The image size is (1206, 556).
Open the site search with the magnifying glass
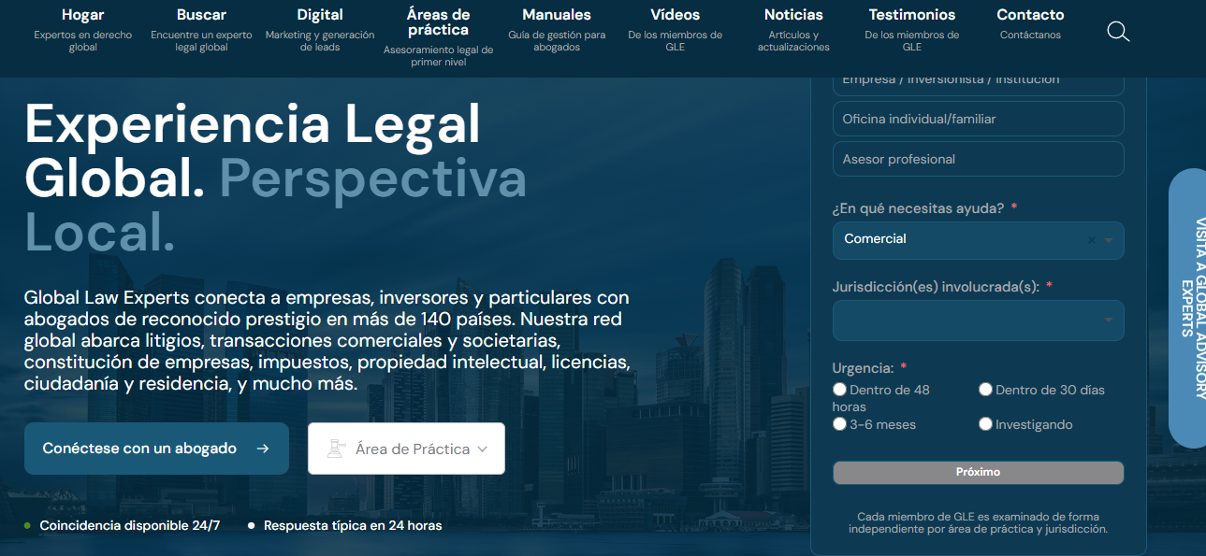[1118, 31]
